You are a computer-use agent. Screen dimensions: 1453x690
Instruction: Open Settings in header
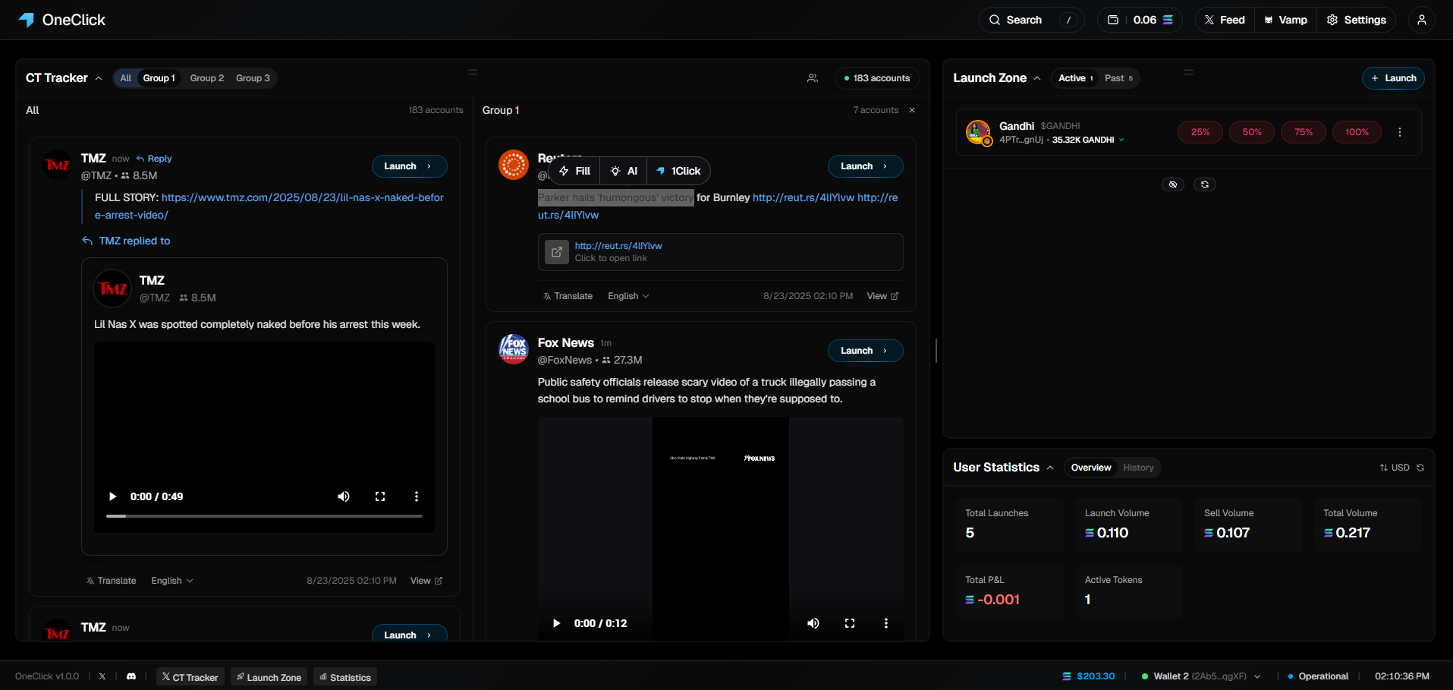coord(1356,20)
